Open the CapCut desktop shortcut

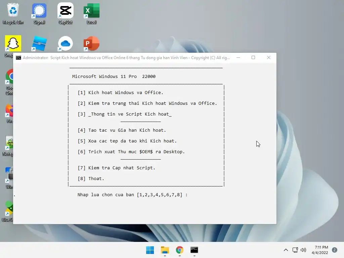66,13
